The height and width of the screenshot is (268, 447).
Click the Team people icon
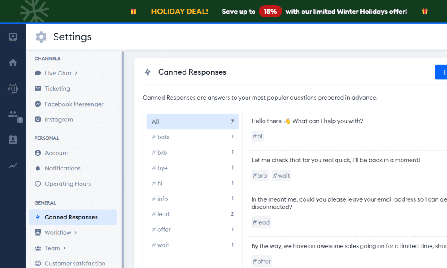[x=38, y=248]
